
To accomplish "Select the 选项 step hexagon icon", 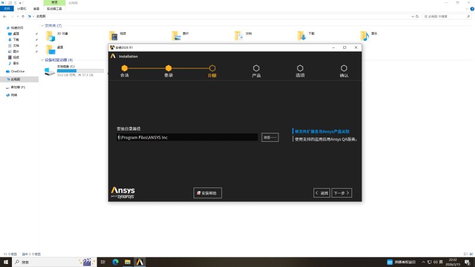I will (300, 68).
